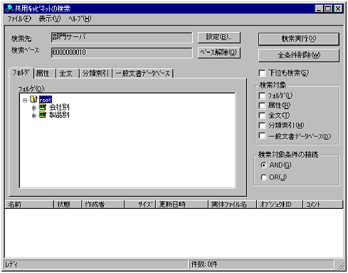Run search with 検索実行 button

coord(299,39)
